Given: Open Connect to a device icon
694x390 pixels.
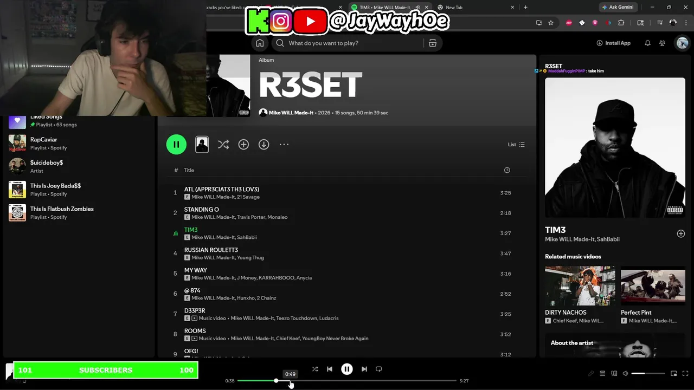Looking at the screenshot, I should click(x=614, y=373).
